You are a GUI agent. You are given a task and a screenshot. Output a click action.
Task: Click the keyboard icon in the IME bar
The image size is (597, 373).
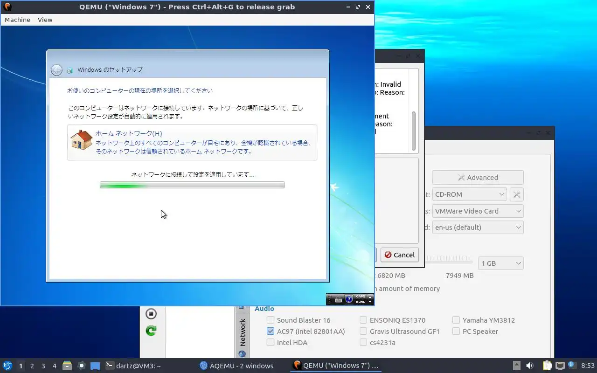tap(339, 300)
